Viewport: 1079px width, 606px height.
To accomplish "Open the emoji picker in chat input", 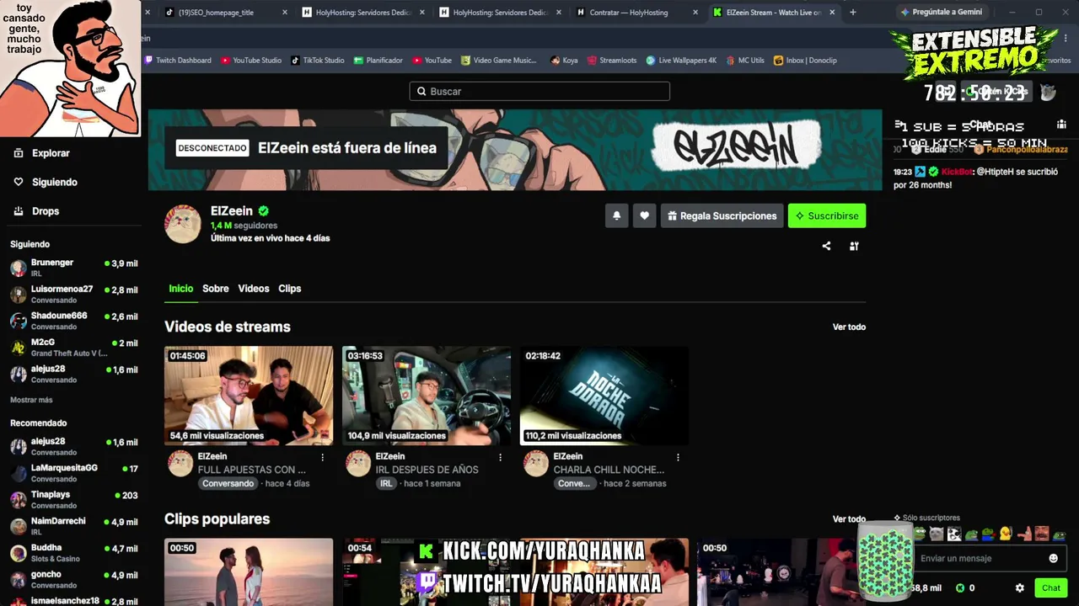I will (x=1053, y=558).
